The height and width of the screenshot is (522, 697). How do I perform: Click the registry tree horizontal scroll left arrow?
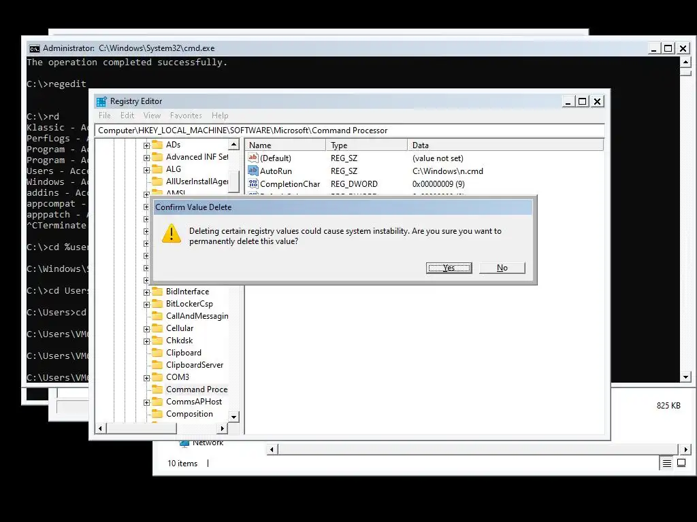click(x=101, y=428)
